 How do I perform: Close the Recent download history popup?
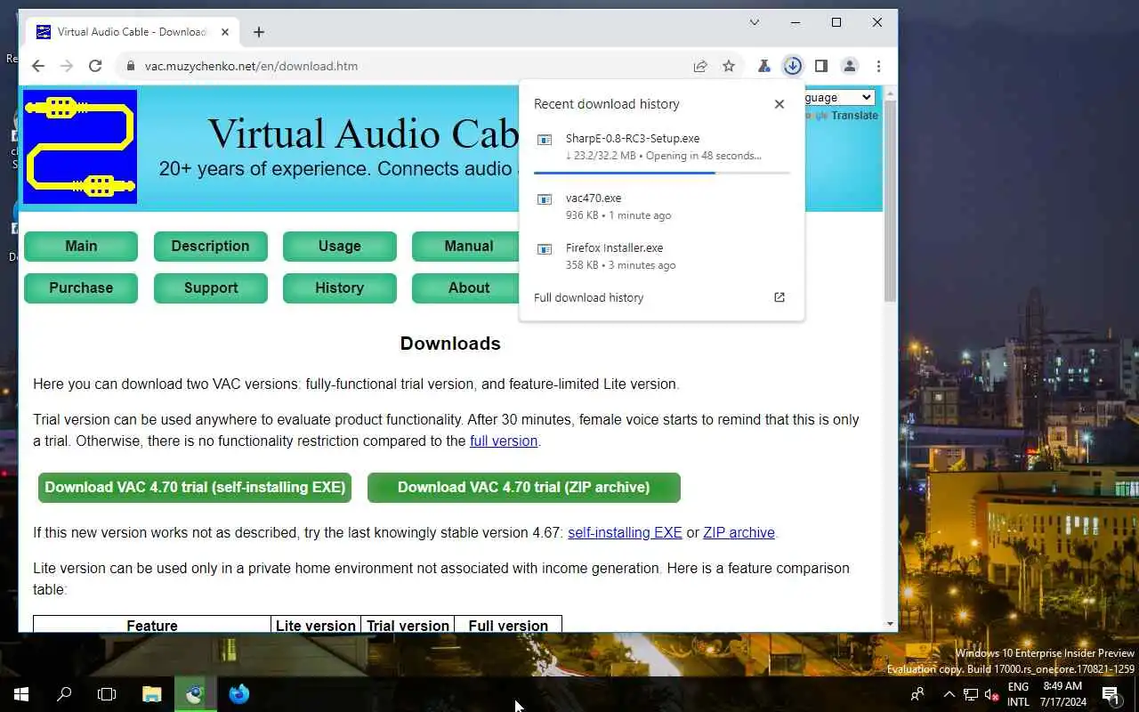[780, 104]
